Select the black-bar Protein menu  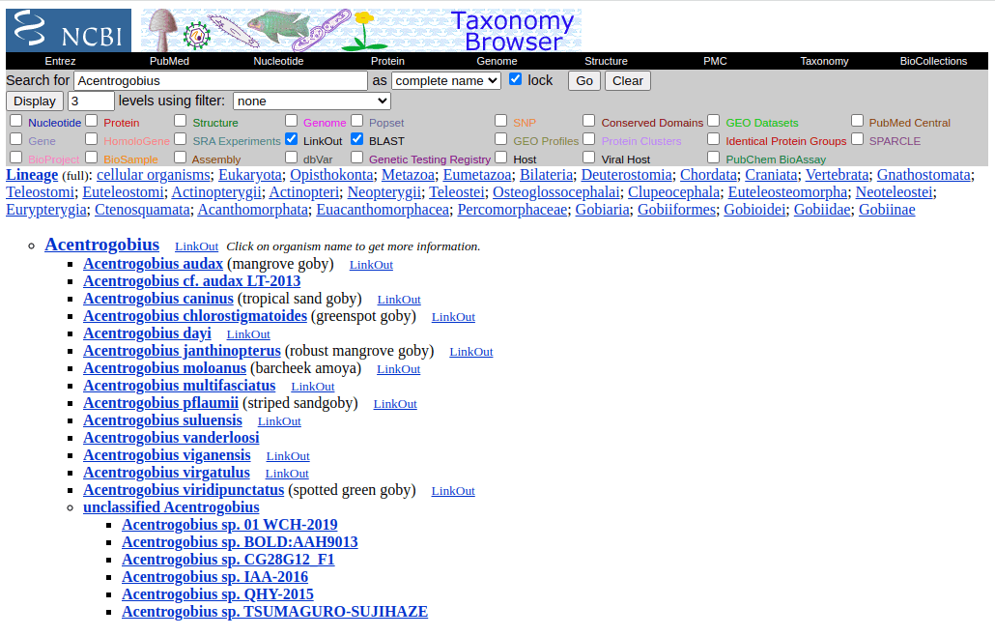[x=387, y=61]
